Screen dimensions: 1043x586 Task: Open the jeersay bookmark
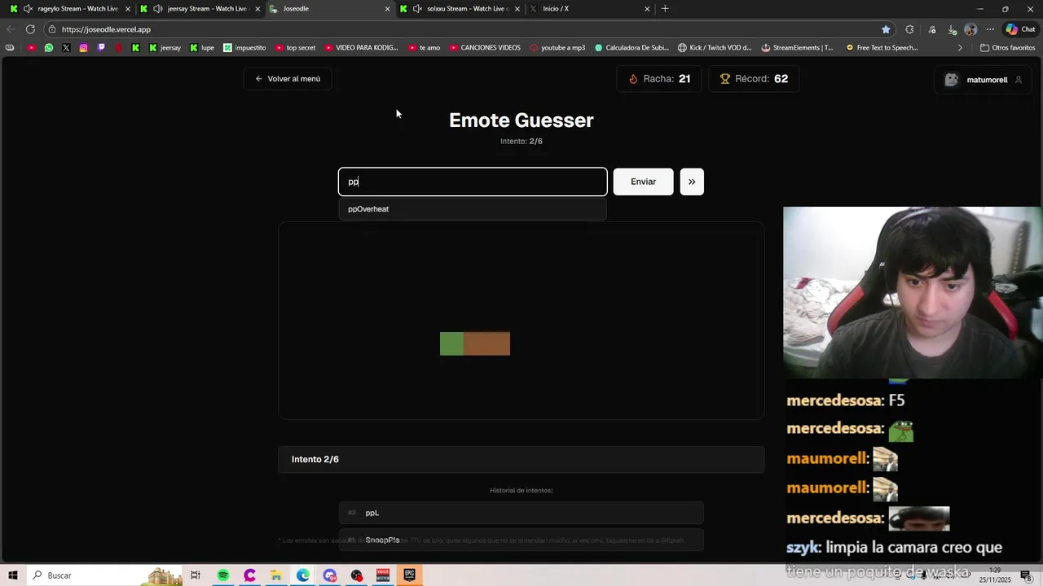pyautogui.click(x=165, y=48)
